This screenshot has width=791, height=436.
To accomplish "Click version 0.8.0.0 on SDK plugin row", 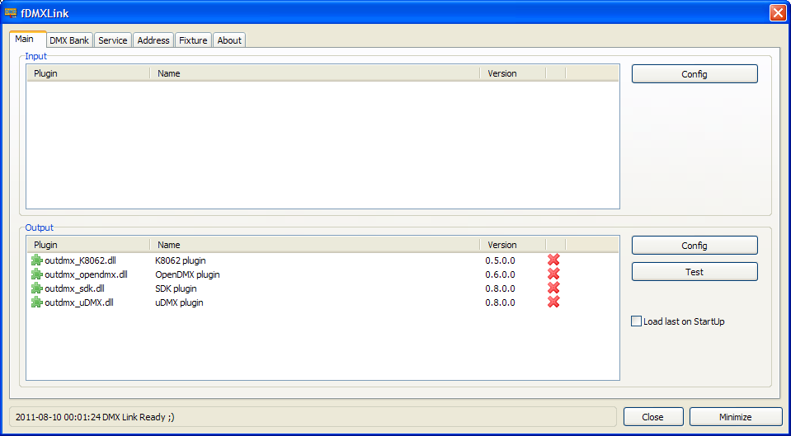I will tap(501, 288).
